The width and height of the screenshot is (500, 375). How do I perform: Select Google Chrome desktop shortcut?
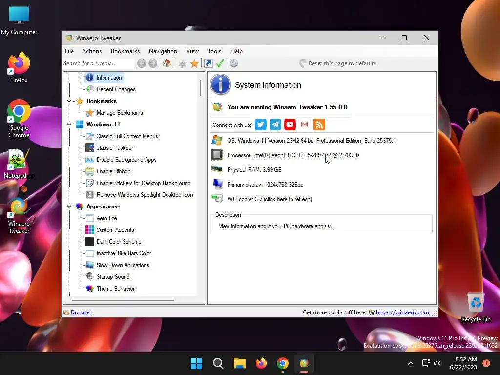pos(19,119)
